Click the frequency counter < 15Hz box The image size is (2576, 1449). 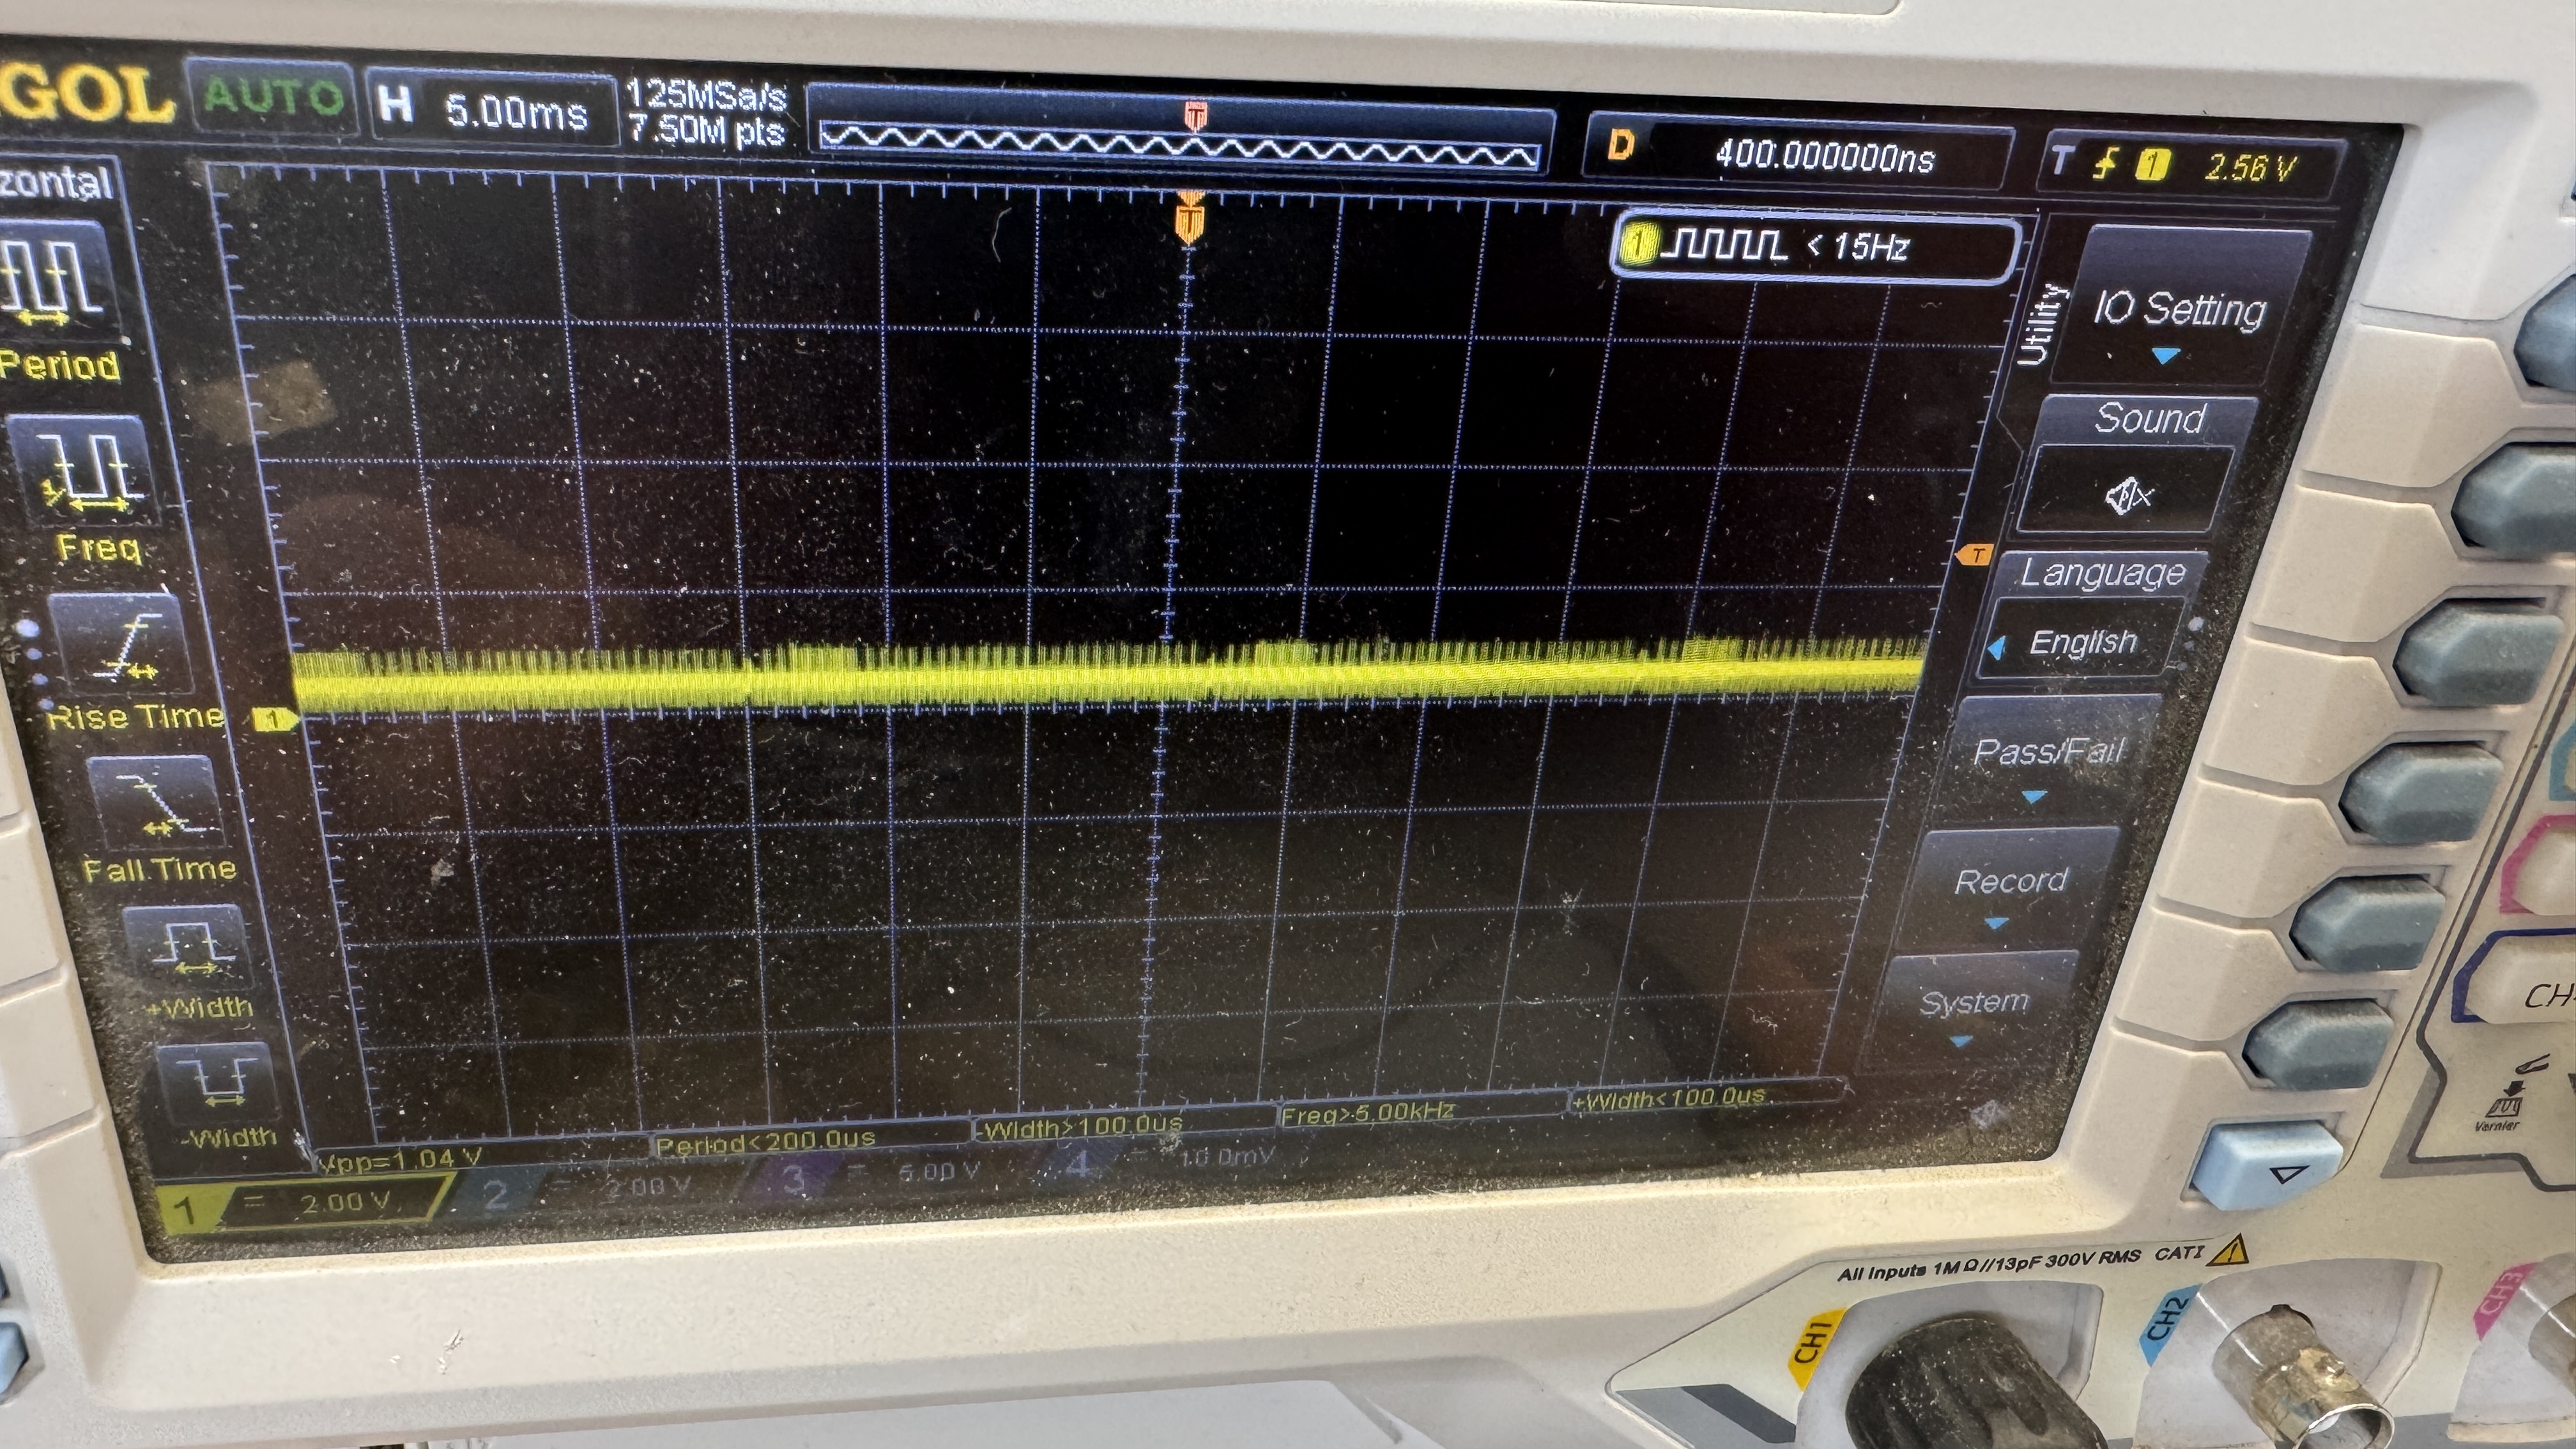pyautogui.click(x=1815, y=246)
